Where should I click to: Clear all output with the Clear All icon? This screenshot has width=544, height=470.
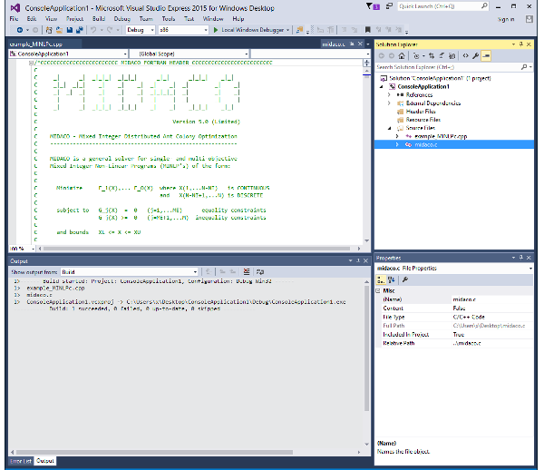pos(247,272)
